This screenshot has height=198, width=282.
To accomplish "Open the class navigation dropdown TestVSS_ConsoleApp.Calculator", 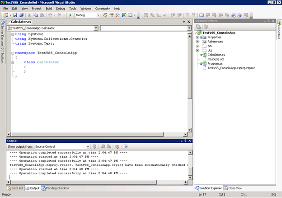I will [96, 28].
